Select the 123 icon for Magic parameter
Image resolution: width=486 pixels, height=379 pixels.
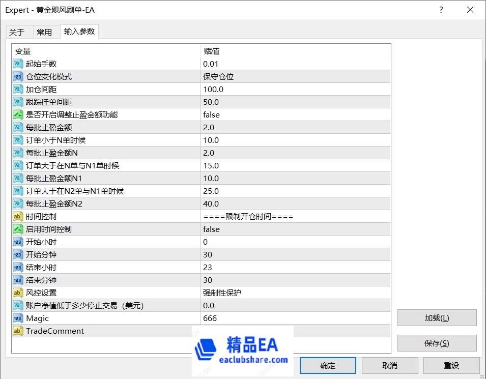pos(18,318)
